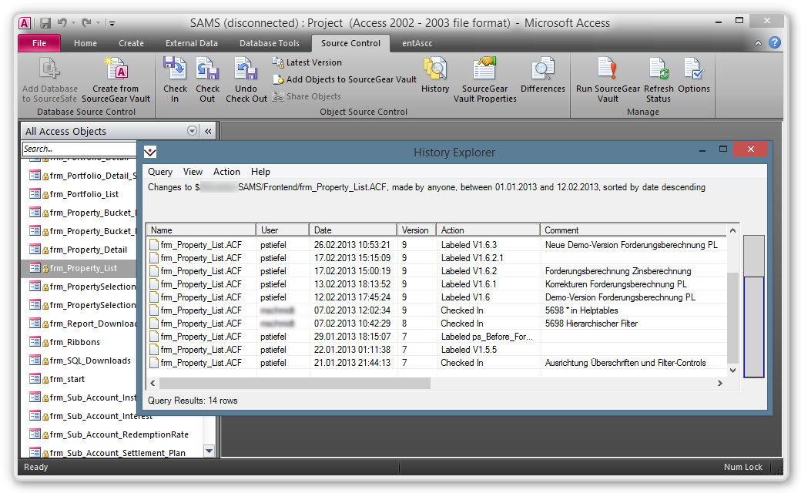Click the Undo arrow in title bar

62,22
